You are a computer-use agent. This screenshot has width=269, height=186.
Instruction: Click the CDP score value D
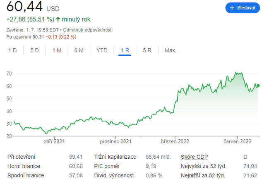(x=246, y=157)
